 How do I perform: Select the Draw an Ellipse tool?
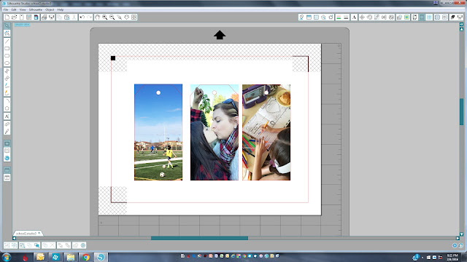tap(7, 63)
